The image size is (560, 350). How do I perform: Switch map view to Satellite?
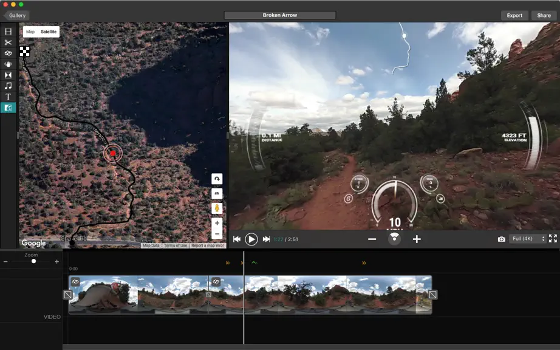[49, 32]
